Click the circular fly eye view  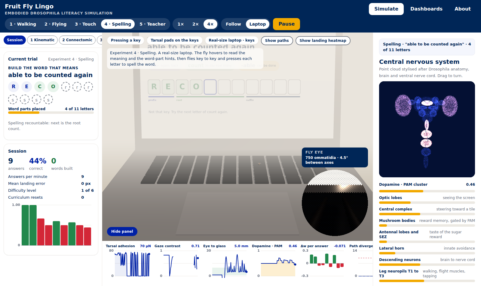click(335, 203)
